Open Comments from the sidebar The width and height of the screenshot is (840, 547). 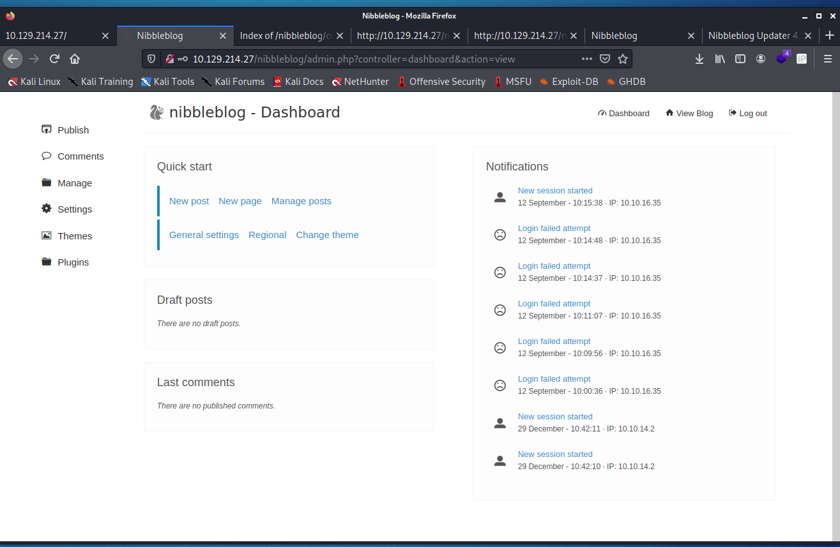[80, 156]
